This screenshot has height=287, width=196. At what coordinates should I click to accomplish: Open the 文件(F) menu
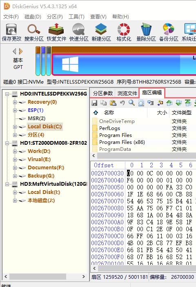click(11, 17)
